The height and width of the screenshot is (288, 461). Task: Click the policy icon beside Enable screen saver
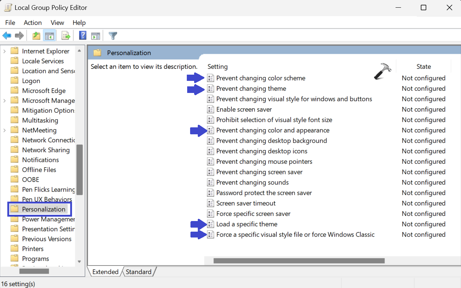point(210,109)
